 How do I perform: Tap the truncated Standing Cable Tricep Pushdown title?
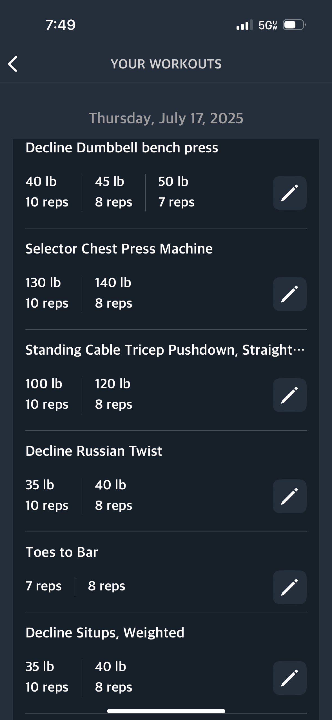click(x=165, y=350)
